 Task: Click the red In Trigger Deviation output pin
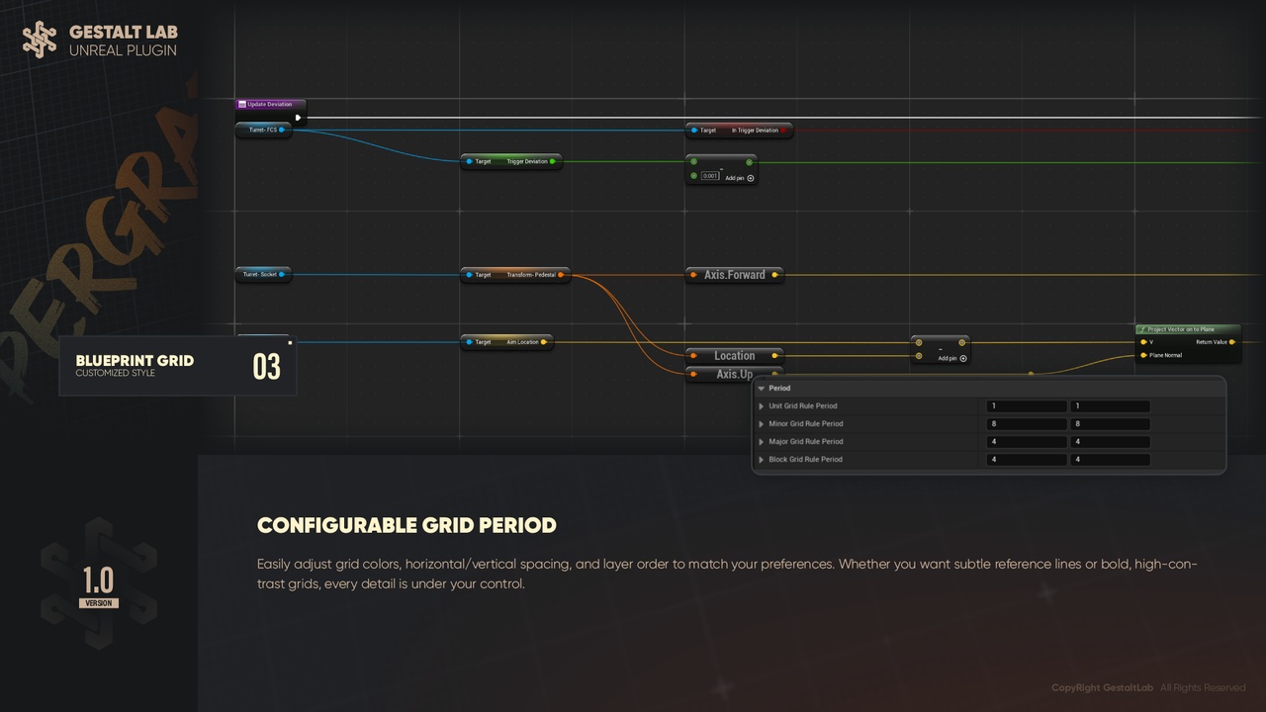pos(783,130)
